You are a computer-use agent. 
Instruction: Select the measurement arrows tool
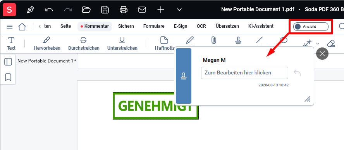(x=307, y=43)
